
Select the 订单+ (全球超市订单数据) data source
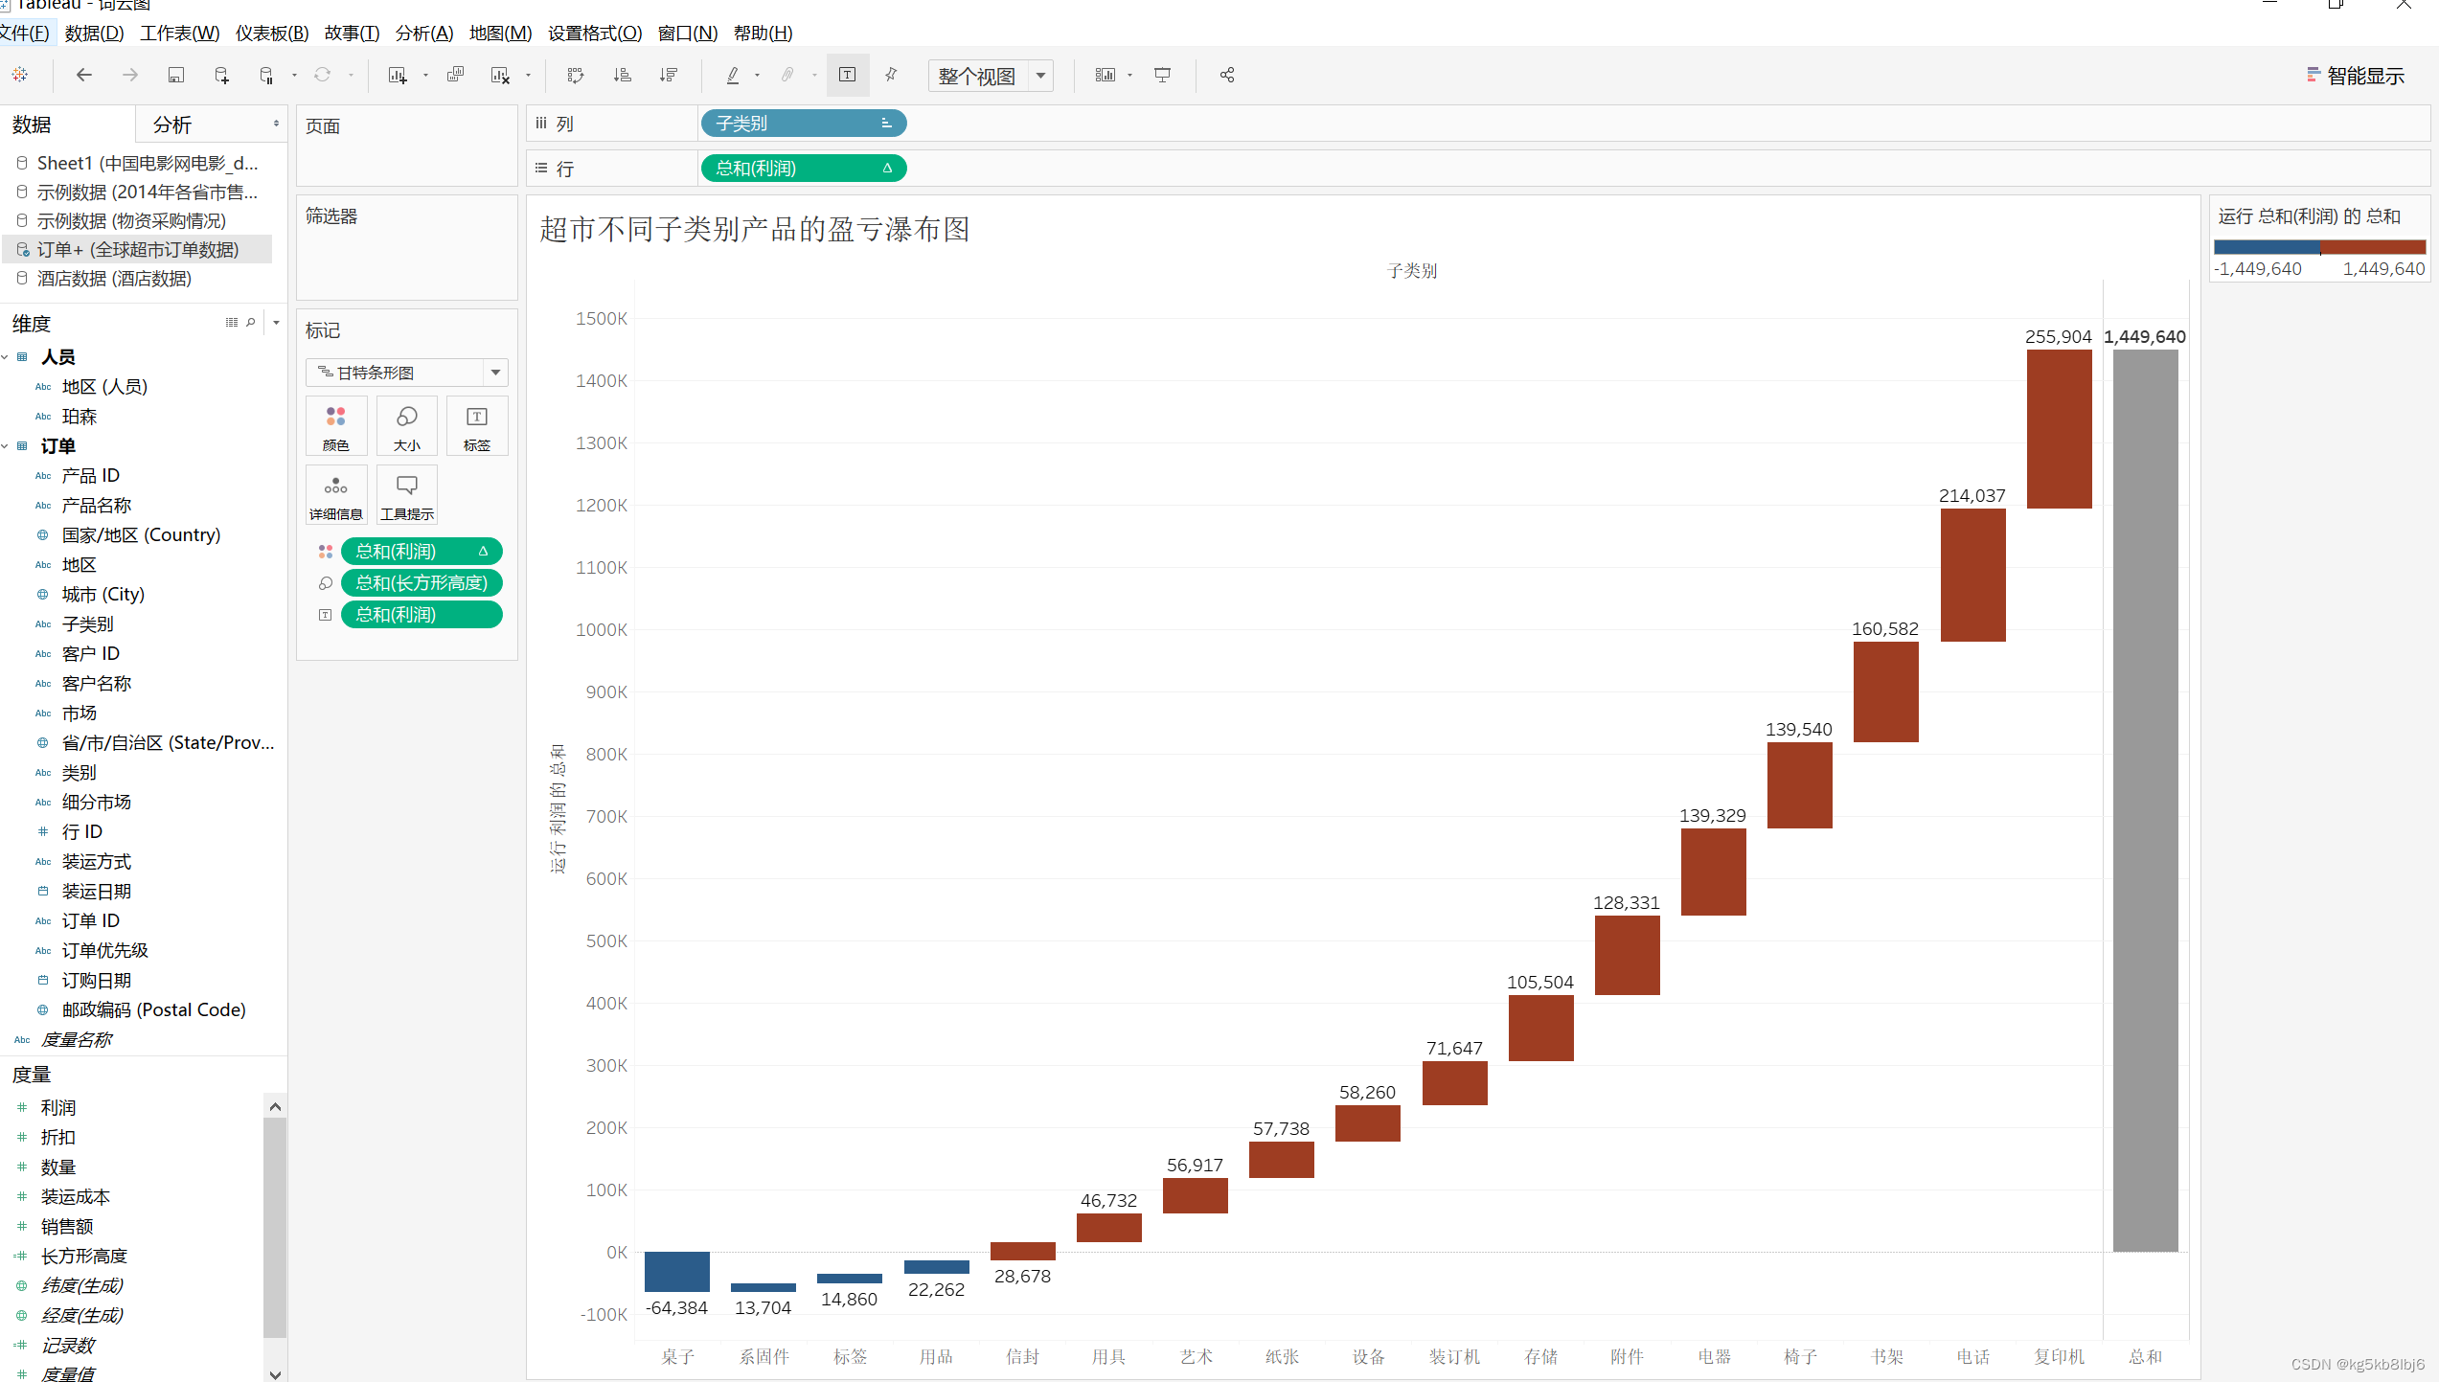coord(138,250)
